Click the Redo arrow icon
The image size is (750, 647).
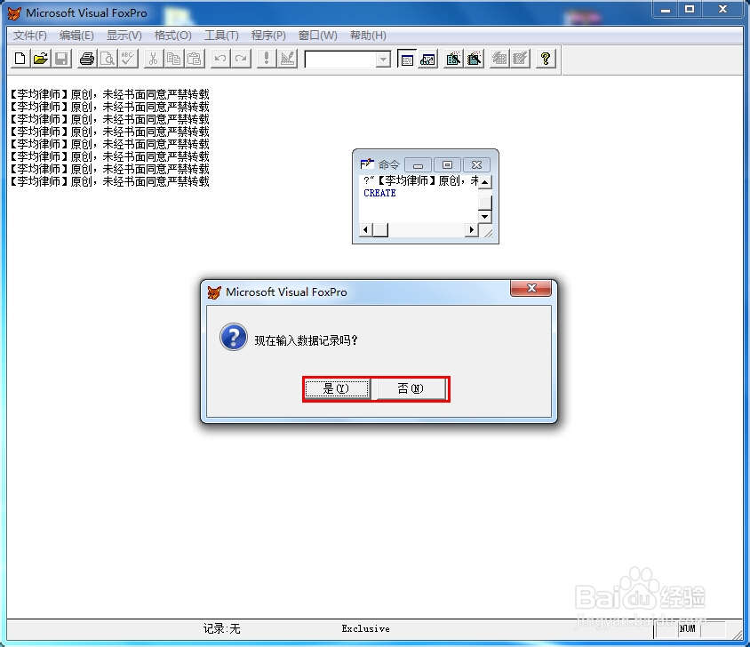tap(241, 59)
